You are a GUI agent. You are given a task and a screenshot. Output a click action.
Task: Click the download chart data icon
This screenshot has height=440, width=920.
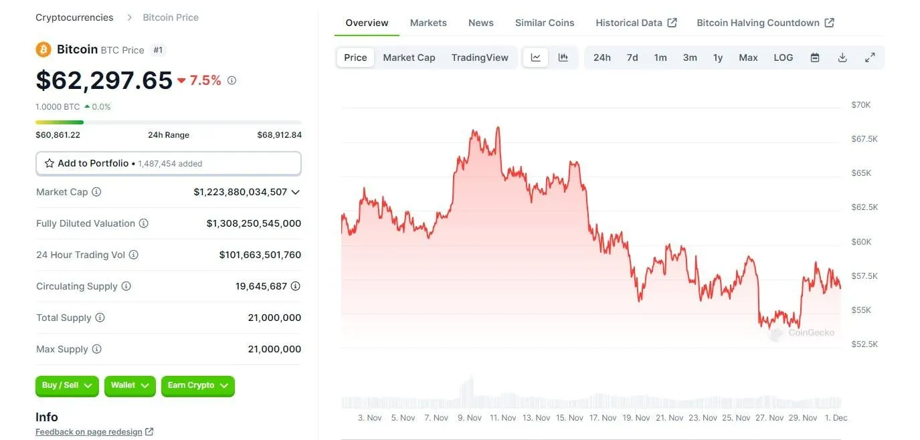842,58
